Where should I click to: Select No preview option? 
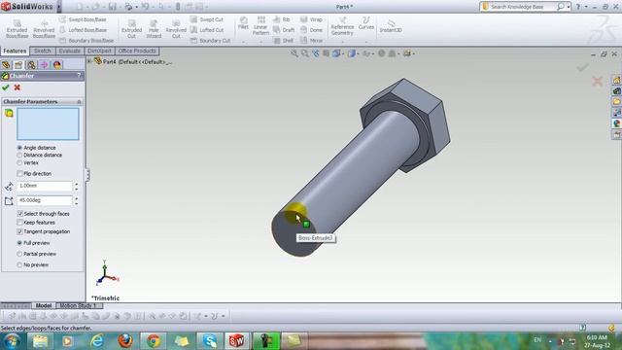tap(19, 264)
